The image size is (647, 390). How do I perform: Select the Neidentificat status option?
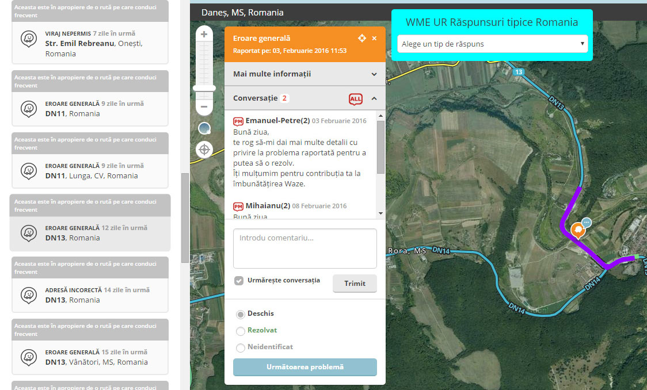point(241,348)
